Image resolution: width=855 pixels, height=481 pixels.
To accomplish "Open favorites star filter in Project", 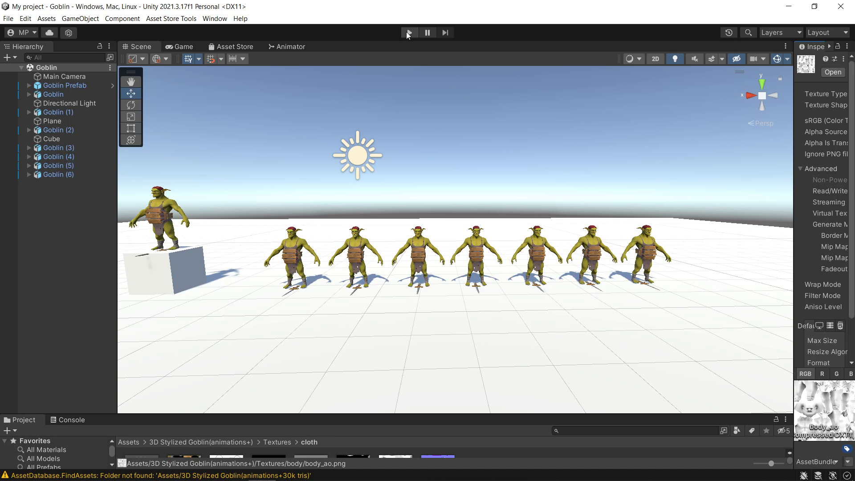I will [x=766, y=431].
